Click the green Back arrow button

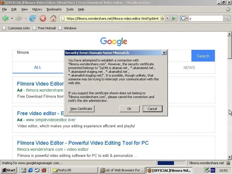(x=6, y=19)
